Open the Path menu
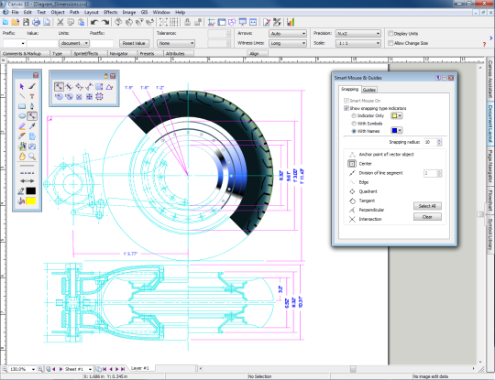The height and width of the screenshot is (380, 495). [74, 12]
